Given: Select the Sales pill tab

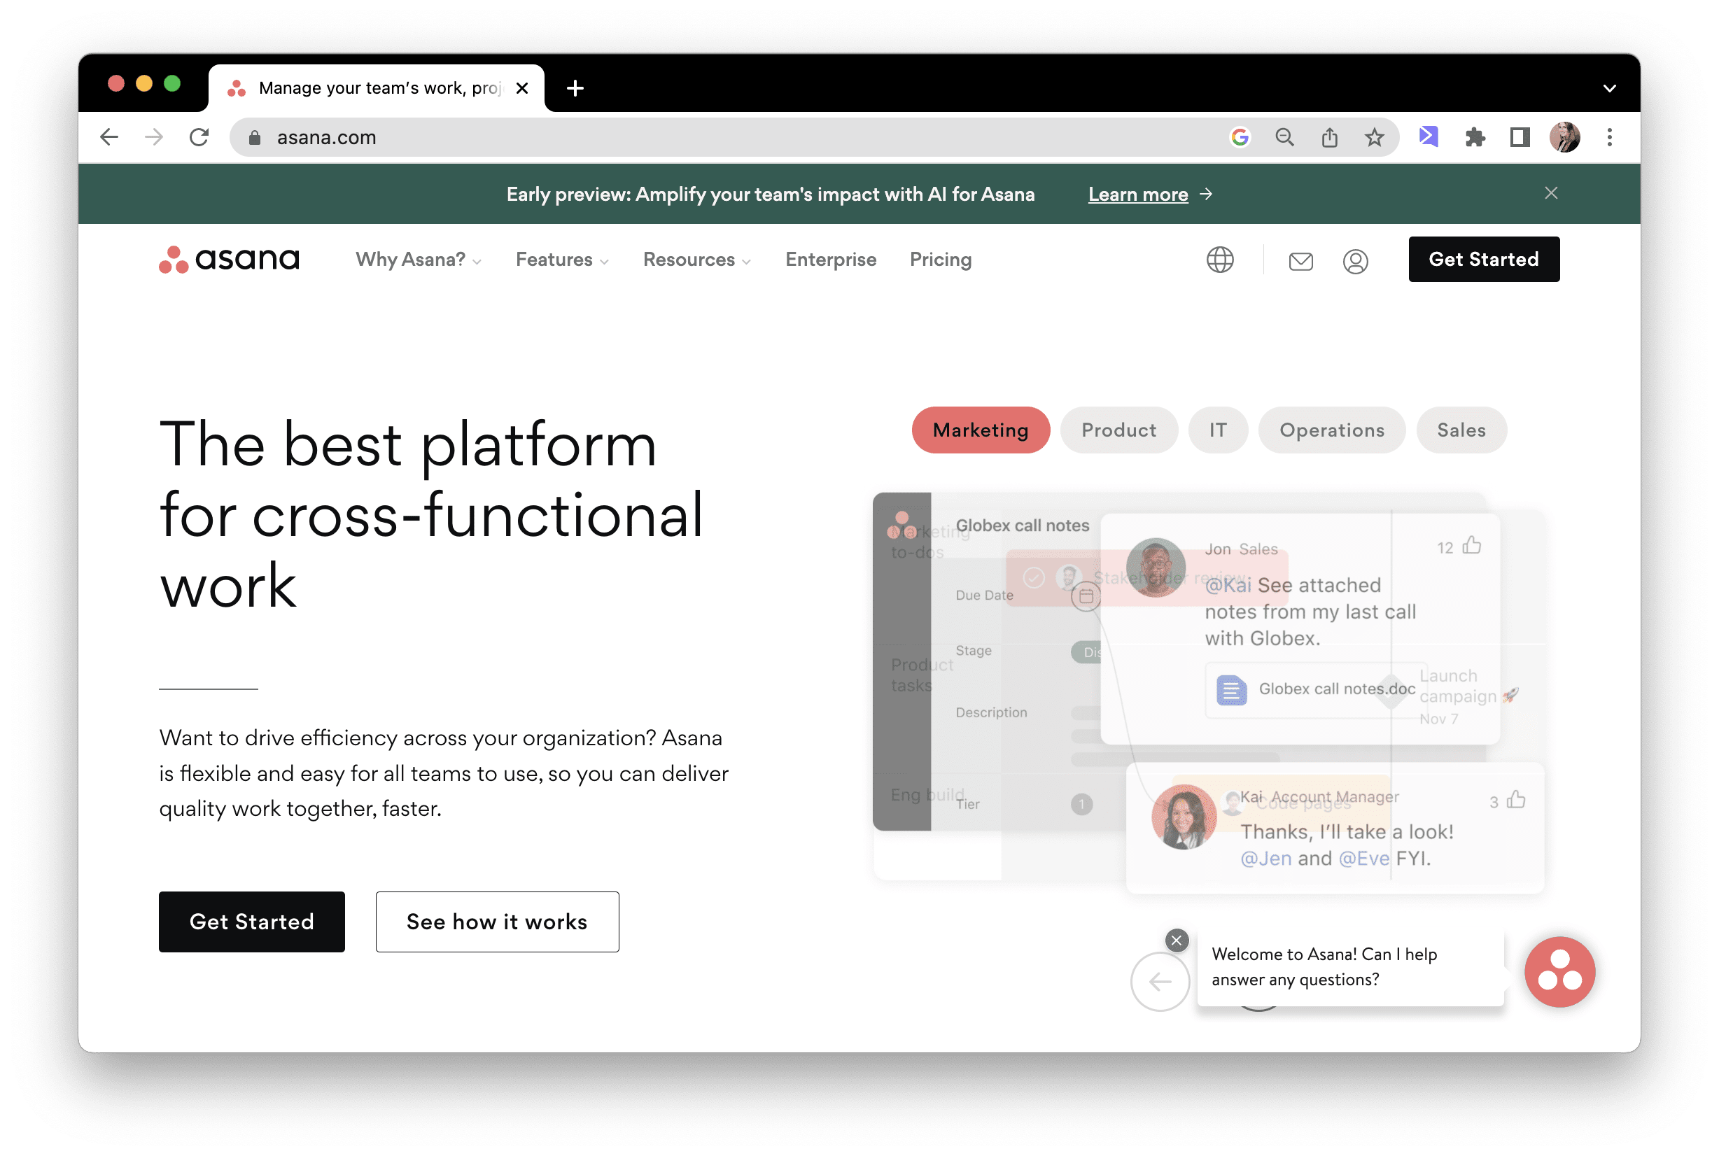Looking at the screenshot, I should click(1461, 430).
